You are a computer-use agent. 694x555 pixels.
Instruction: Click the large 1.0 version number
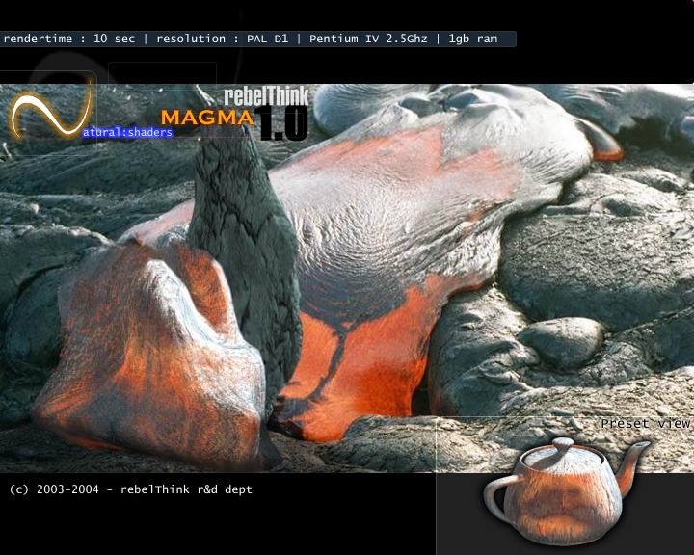pos(282,123)
